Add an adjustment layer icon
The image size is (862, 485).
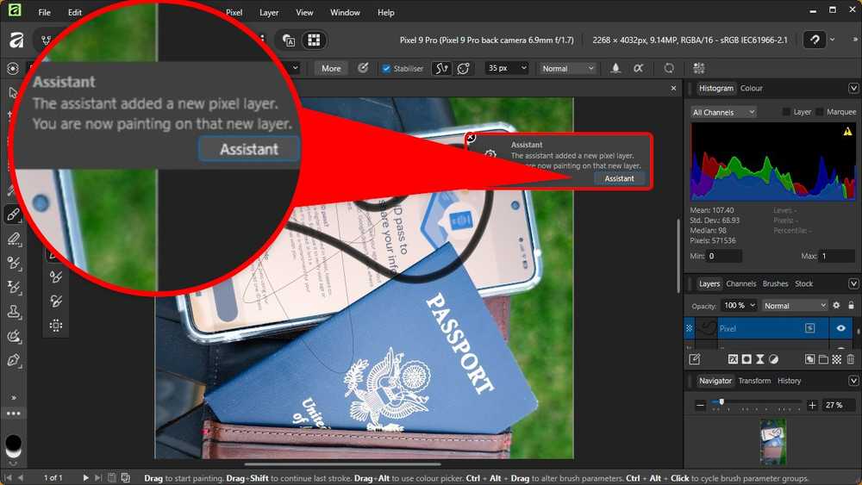pyautogui.click(x=773, y=359)
